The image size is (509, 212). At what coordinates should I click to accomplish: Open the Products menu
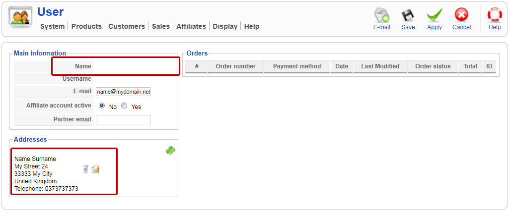pyautogui.click(x=86, y=26)
